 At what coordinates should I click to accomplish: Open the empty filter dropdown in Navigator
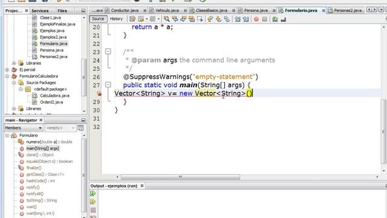60,128
